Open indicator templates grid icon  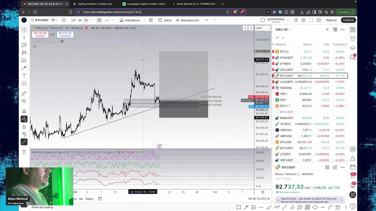(x=151, y=20)
